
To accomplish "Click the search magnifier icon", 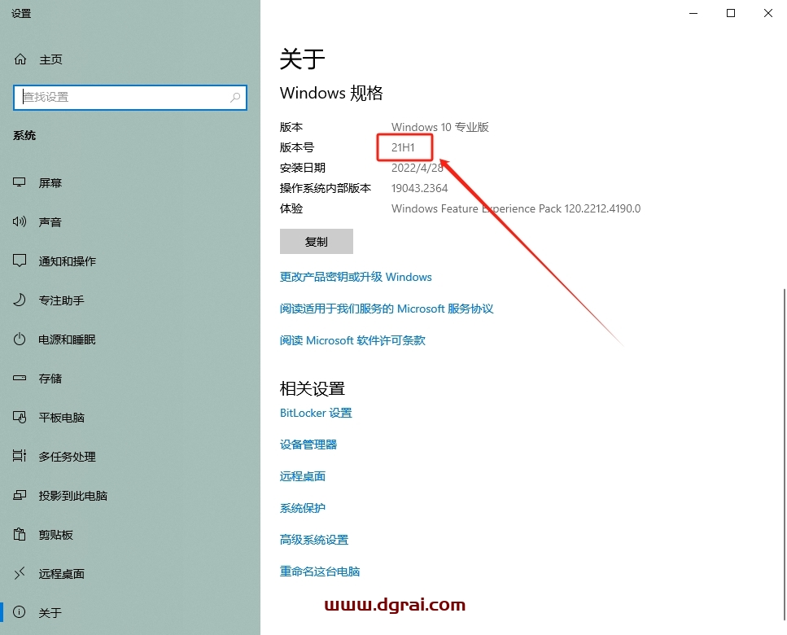I will 235,98.
